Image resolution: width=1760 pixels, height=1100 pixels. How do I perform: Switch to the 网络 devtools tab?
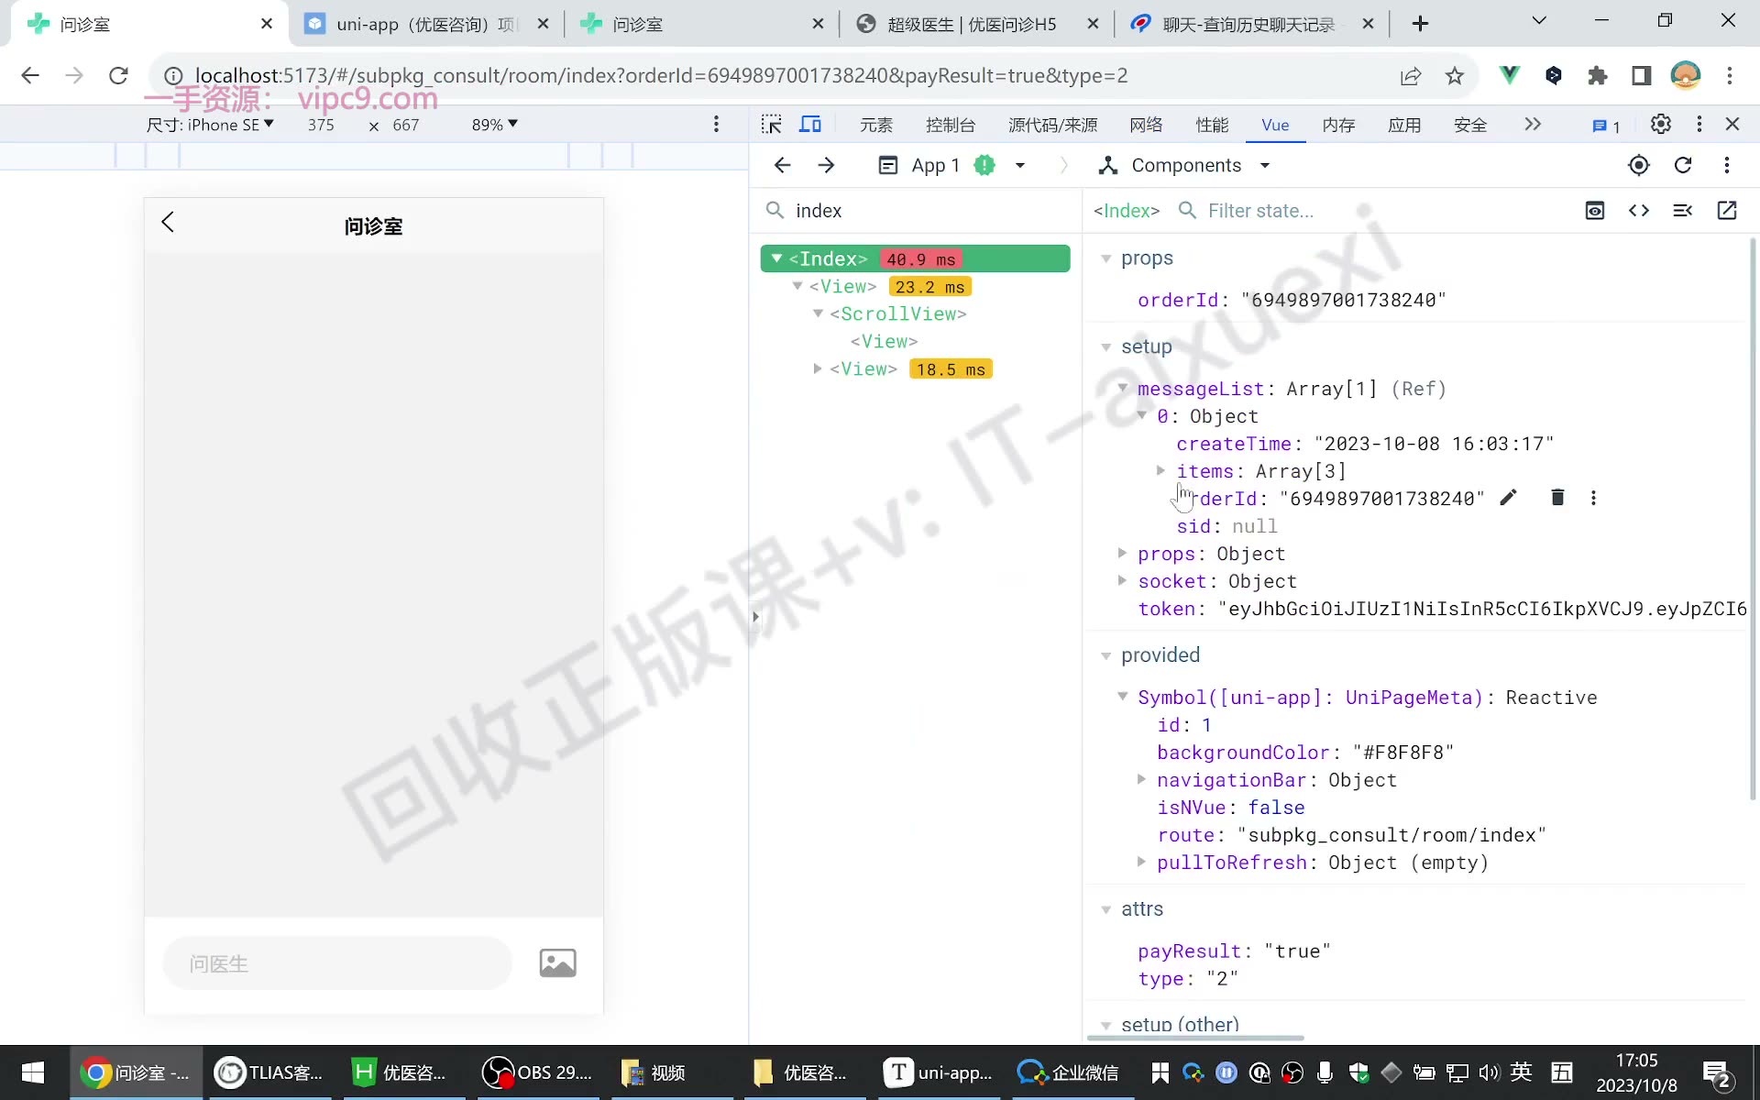point(1146,125)
